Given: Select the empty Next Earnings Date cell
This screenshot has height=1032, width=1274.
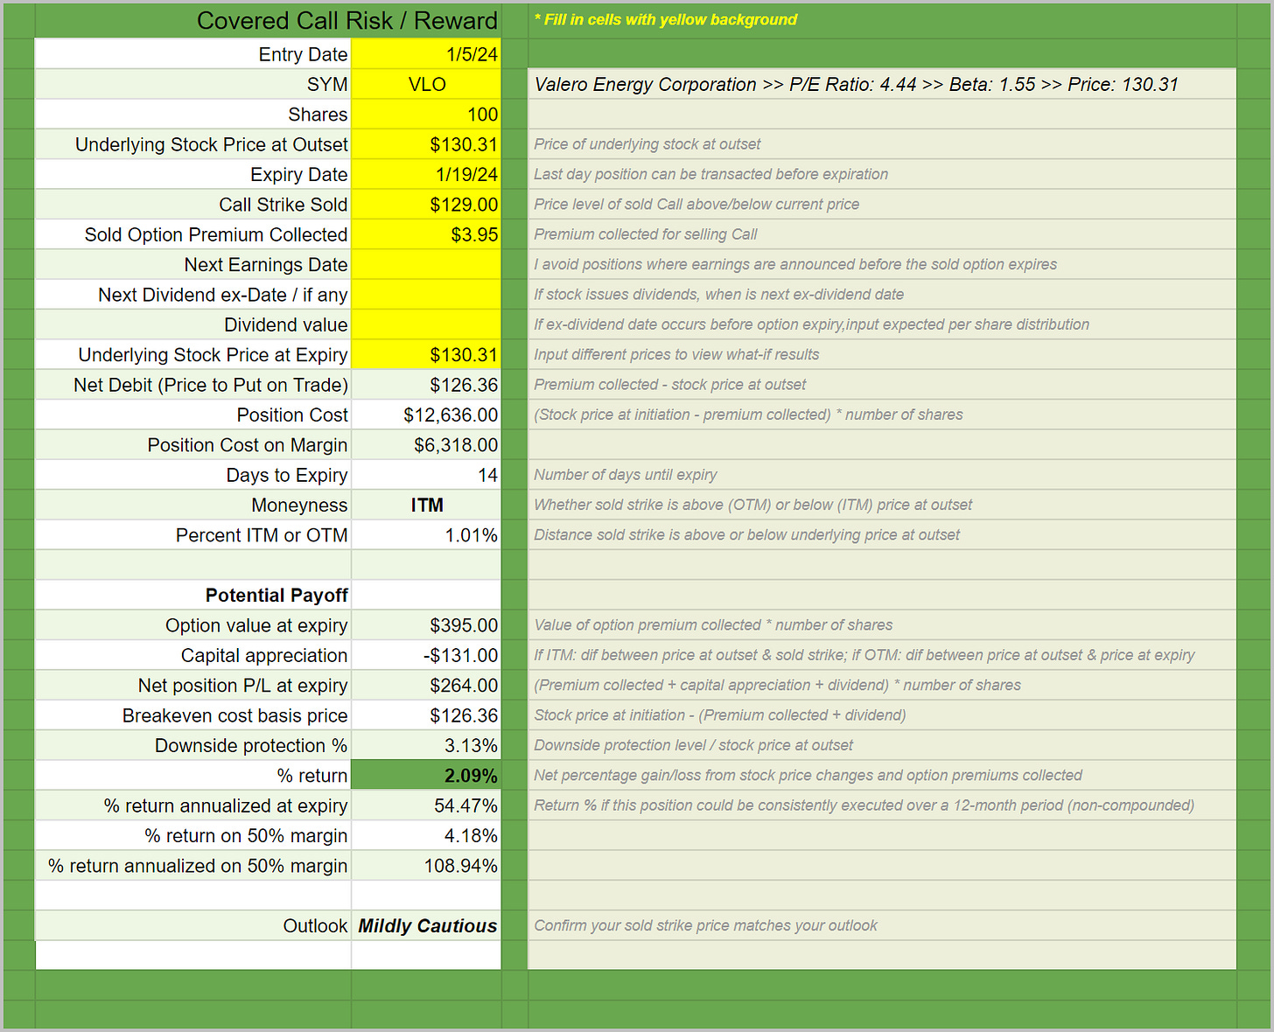Looking at the screenshot, I should (426, 264).
